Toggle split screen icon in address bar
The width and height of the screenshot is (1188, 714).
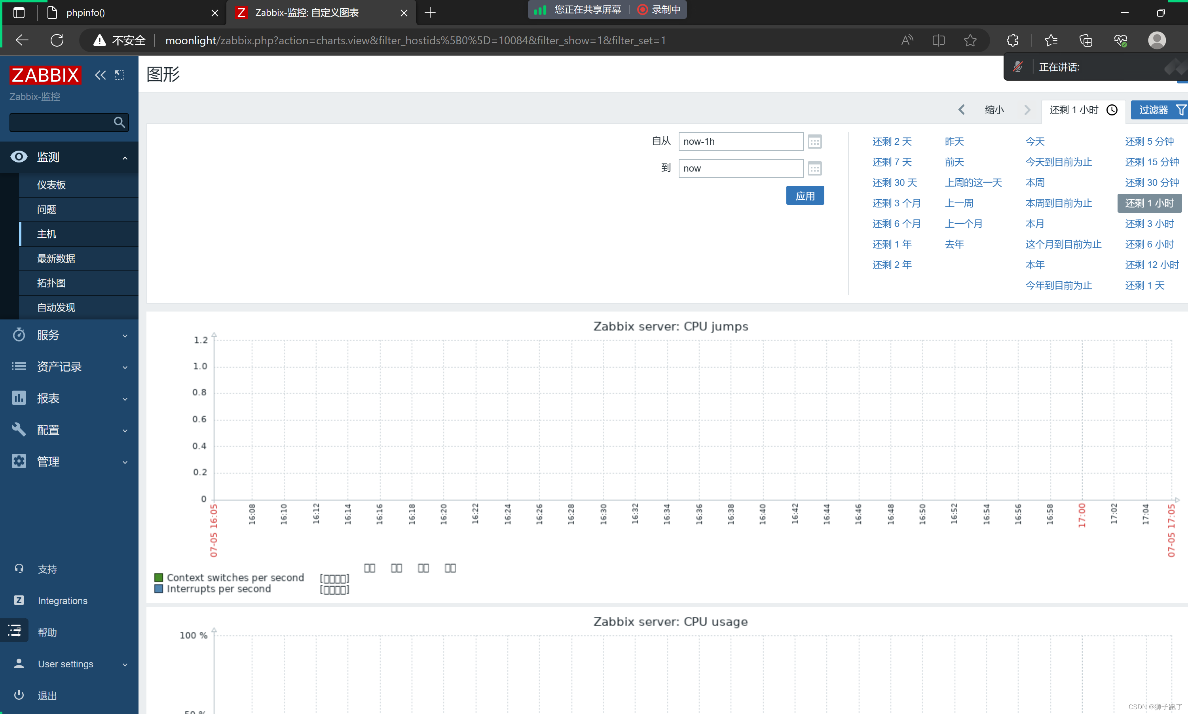[939, 40]
